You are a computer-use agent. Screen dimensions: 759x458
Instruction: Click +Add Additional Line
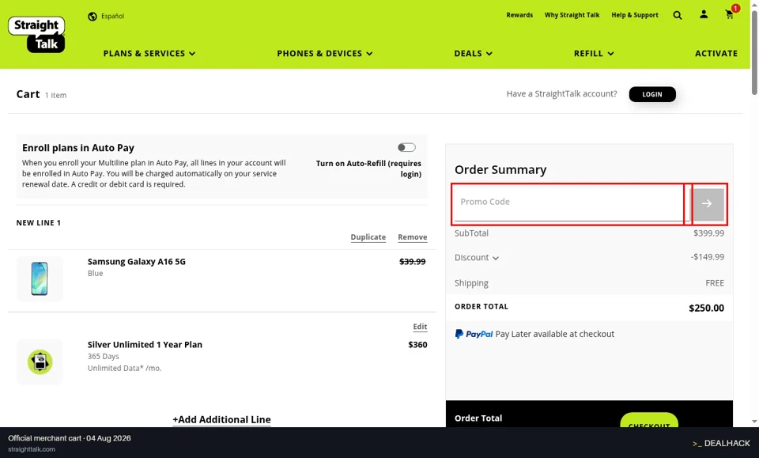(x=221, y=420)
